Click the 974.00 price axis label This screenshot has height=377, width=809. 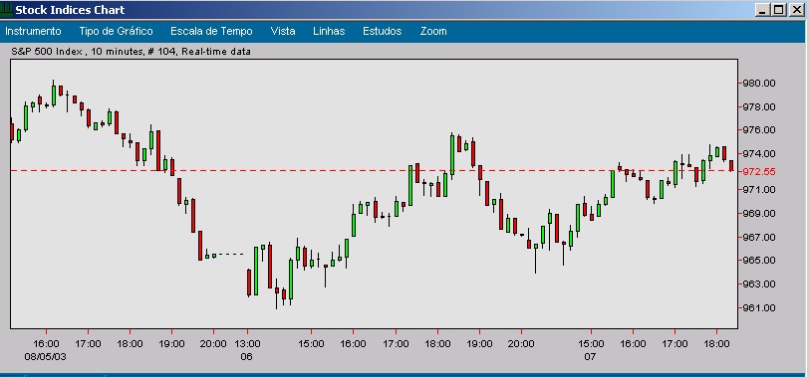[x=759, y=153]
